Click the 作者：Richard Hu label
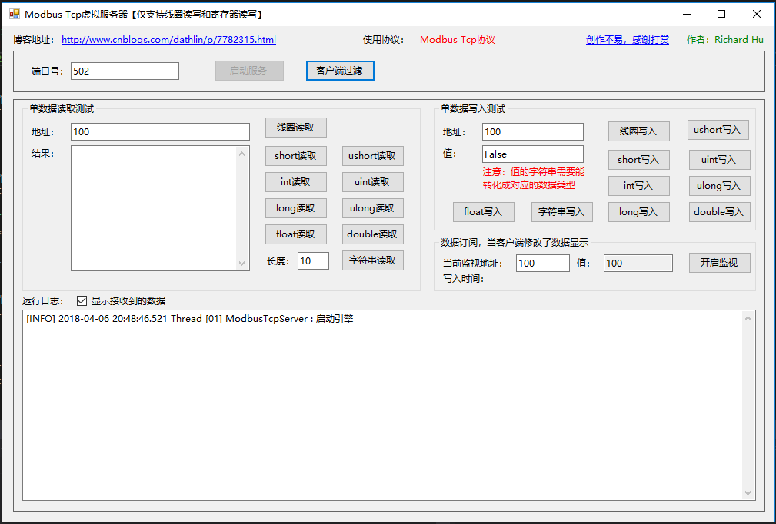 pos(725,40)
